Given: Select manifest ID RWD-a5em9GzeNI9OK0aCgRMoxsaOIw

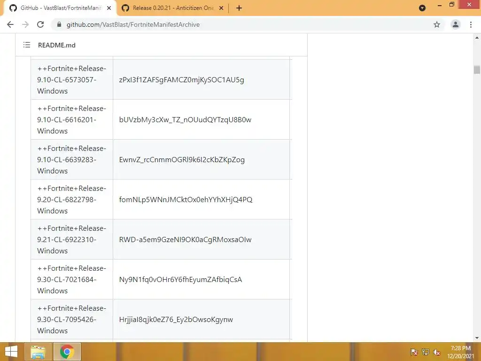Looking at the screenshot, I should click(185, 239).
